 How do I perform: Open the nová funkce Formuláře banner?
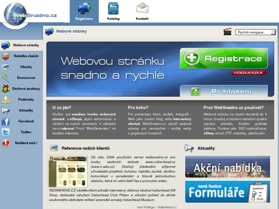[x=228, y=192]
